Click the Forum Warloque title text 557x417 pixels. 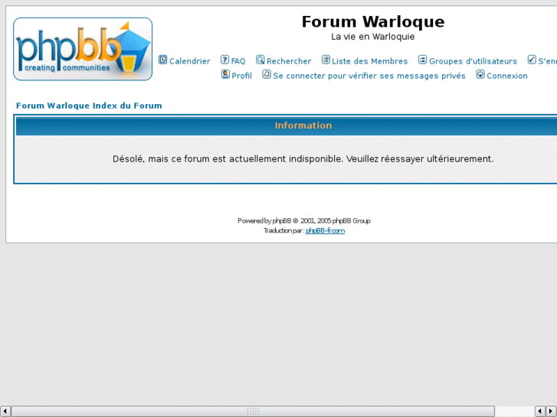click(x=373, y=21)
